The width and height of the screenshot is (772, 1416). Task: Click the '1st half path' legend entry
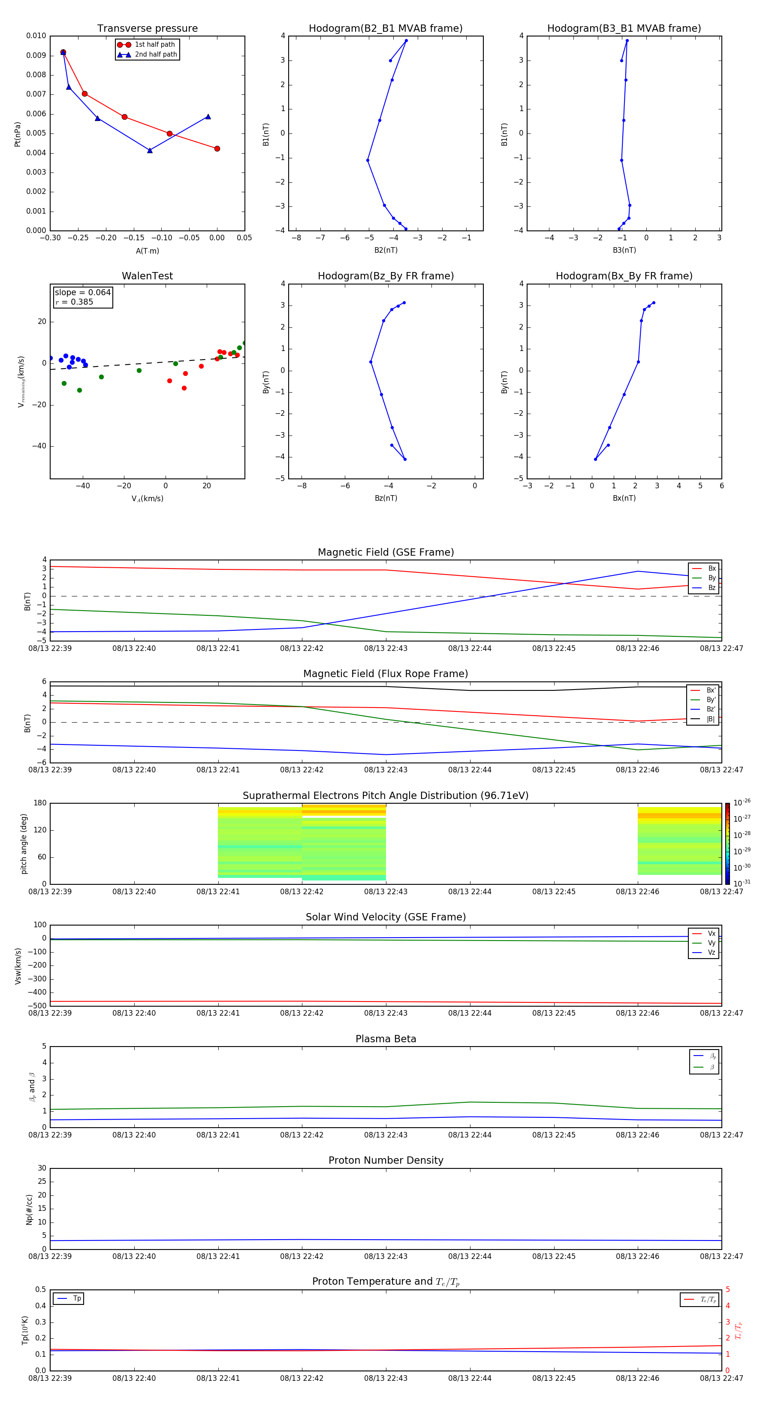click(x=147, y=45)
